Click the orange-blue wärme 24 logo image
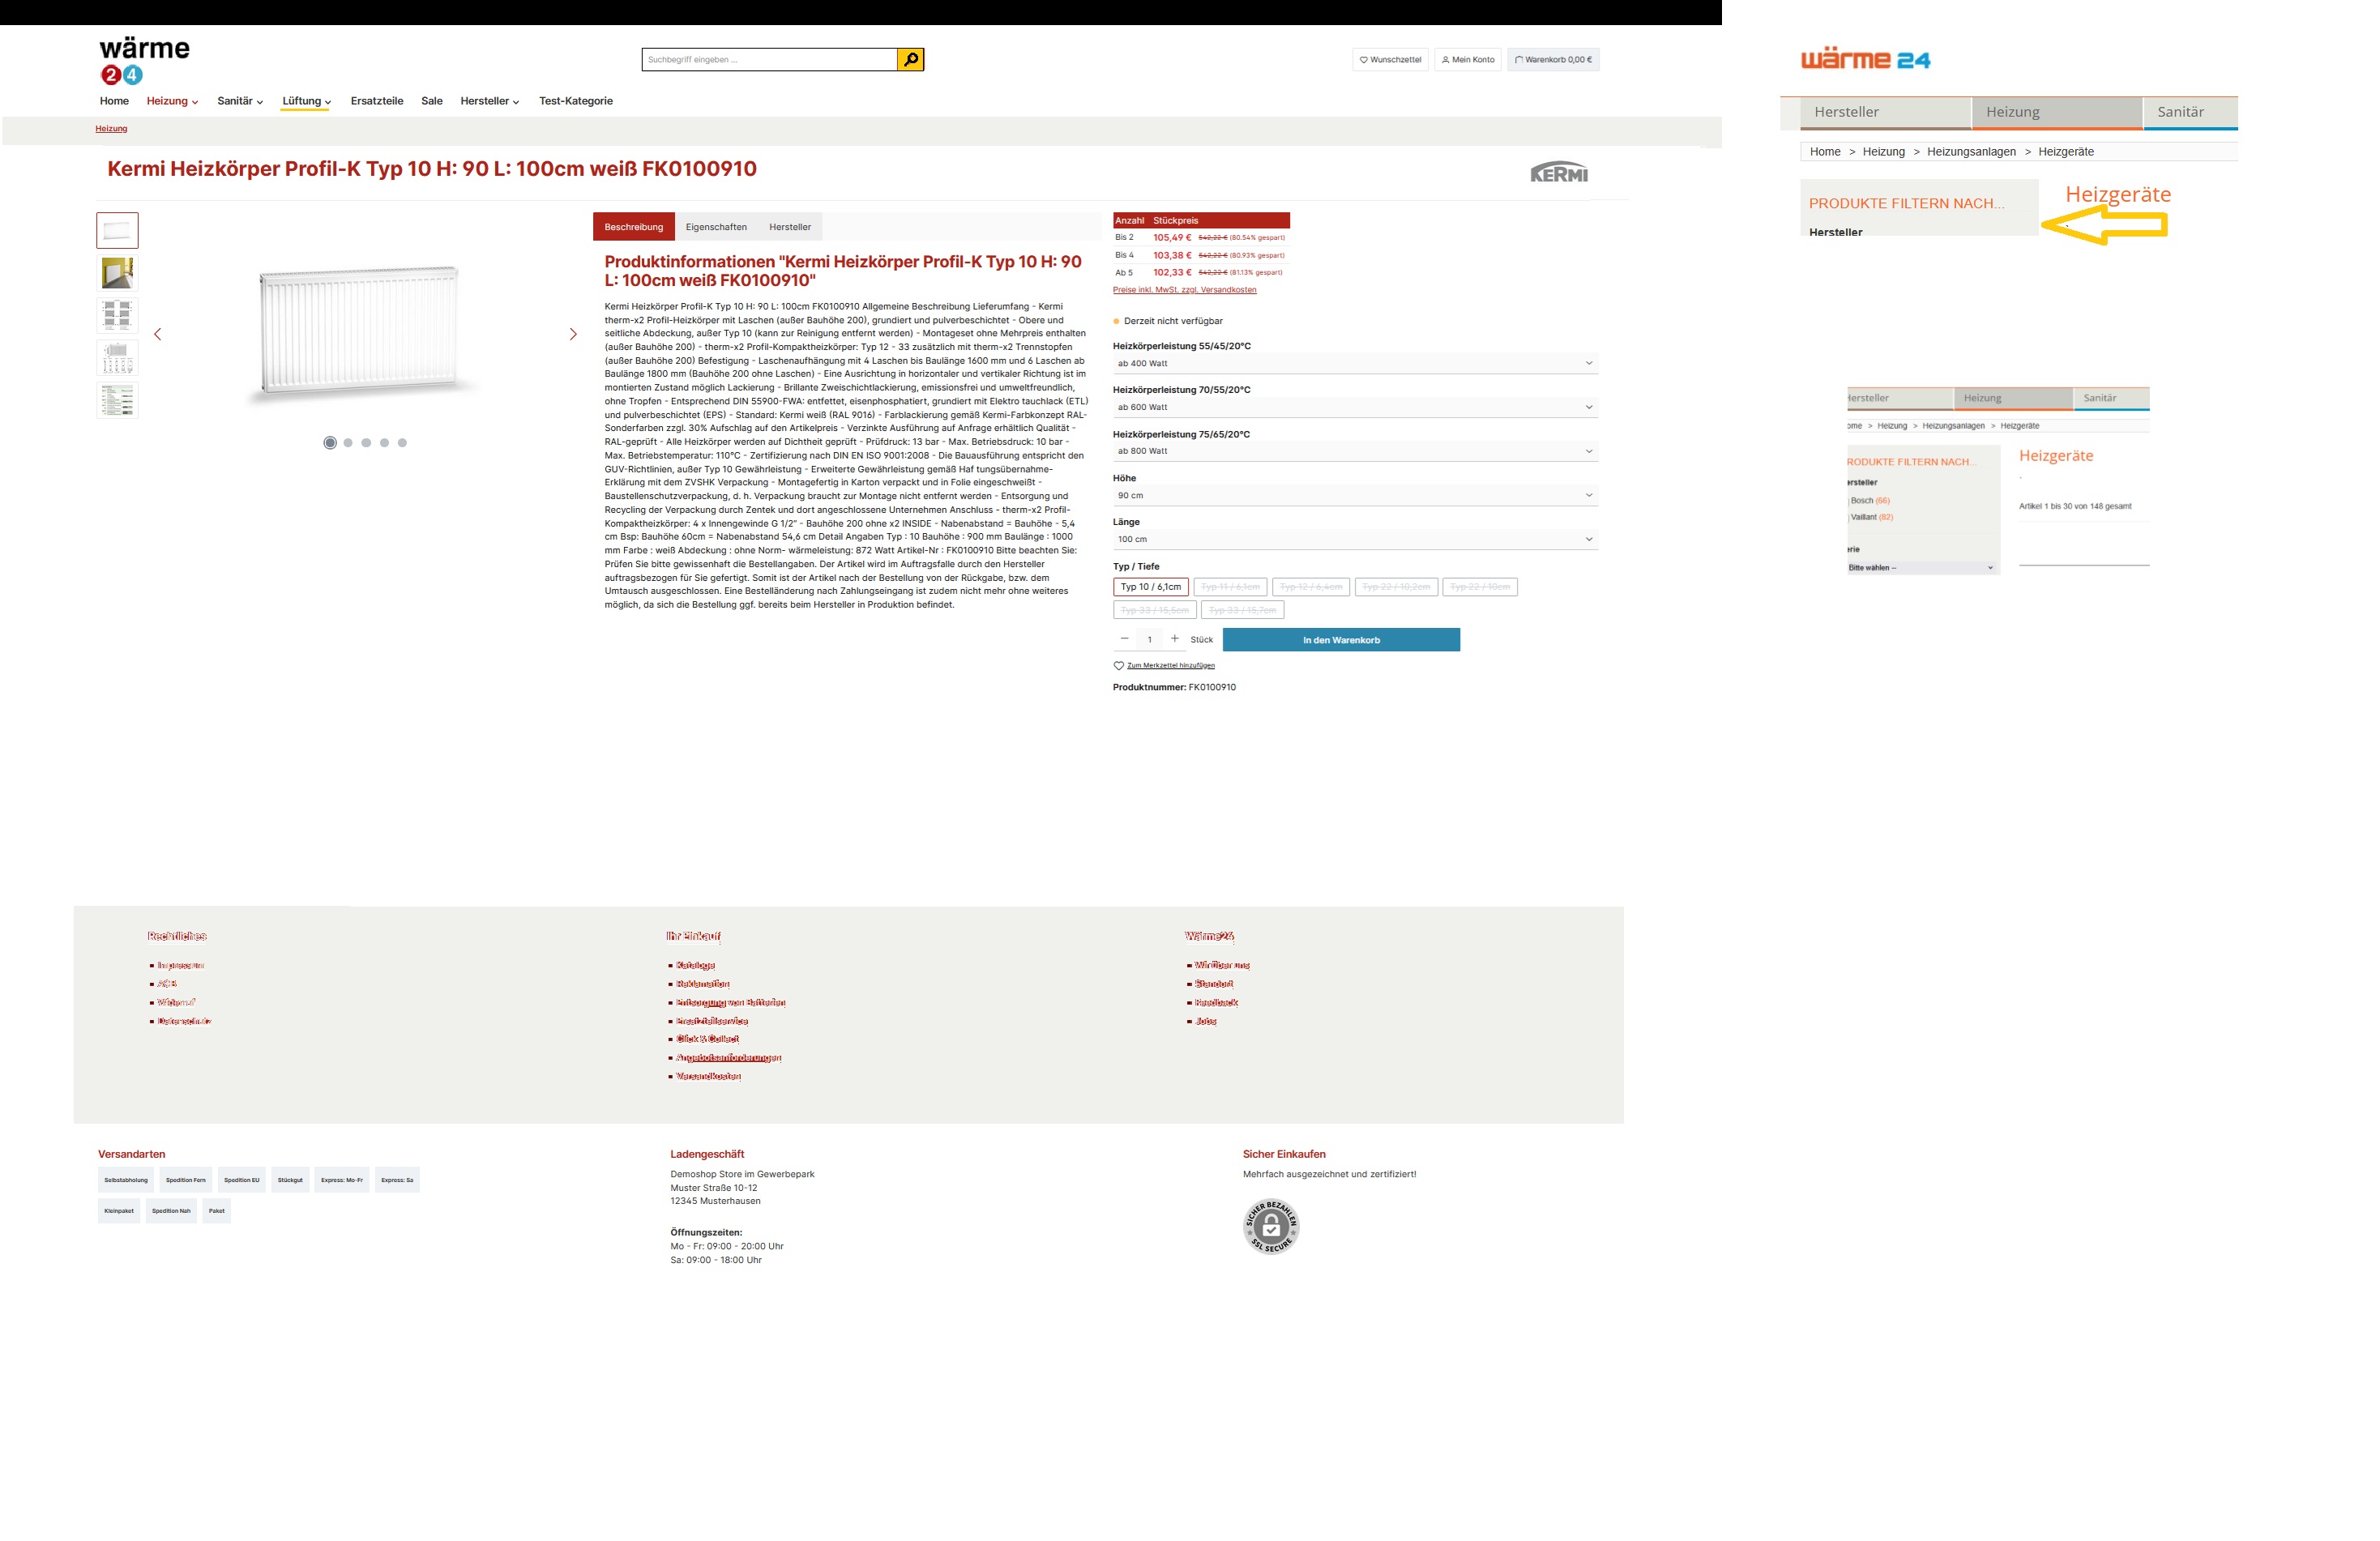Image resolution: width=2380 pixels, height=1541 pixels. (x=1865, y=59)
